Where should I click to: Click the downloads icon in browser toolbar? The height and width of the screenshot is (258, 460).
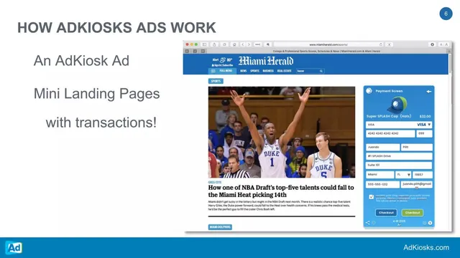click(432, 44)
